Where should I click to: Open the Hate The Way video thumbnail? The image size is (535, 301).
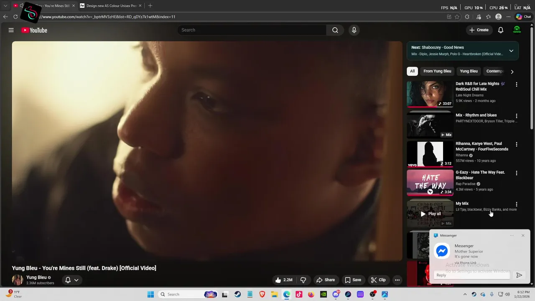(x=430, y=183)
